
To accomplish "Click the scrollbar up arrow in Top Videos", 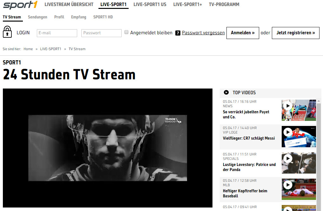I will 319,101.
